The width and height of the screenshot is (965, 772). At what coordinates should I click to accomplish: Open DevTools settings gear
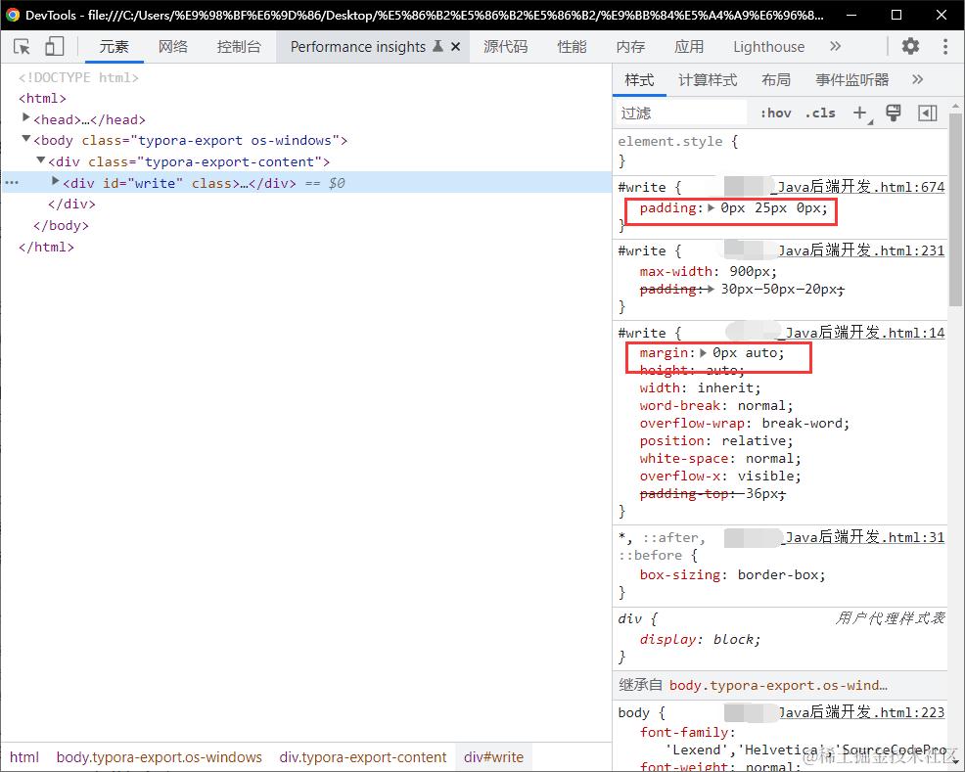[910, 46]
